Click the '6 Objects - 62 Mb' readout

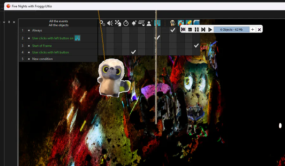click(231, 29)
